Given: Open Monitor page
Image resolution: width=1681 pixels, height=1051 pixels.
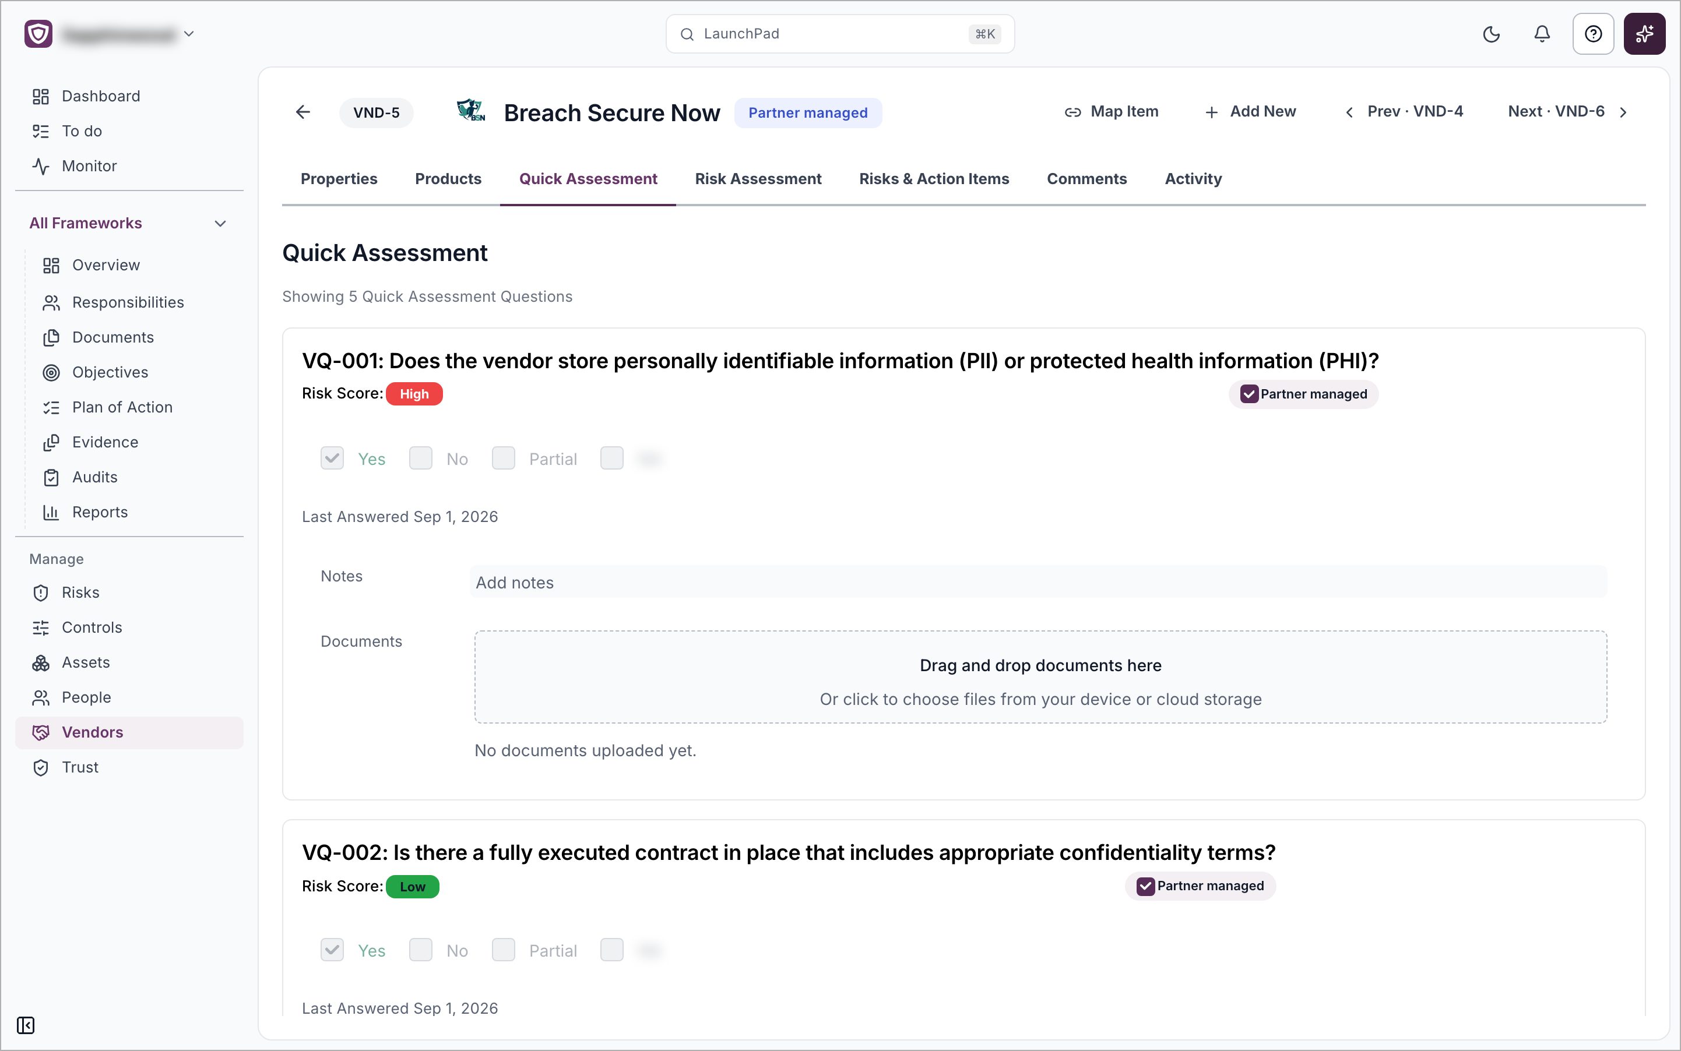Looking at the screenshot, I should point(129,165).
